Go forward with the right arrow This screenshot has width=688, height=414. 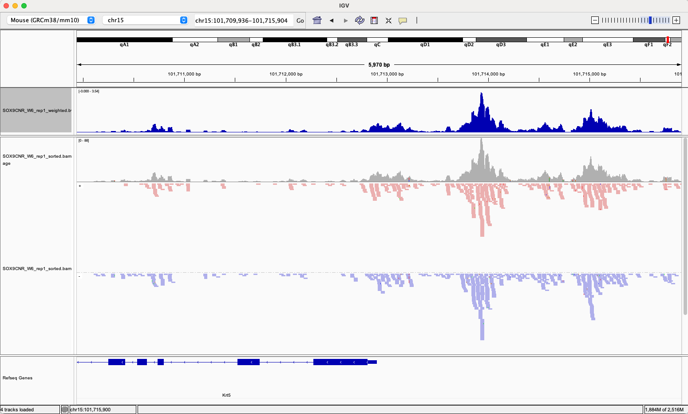tap(346, 20)
